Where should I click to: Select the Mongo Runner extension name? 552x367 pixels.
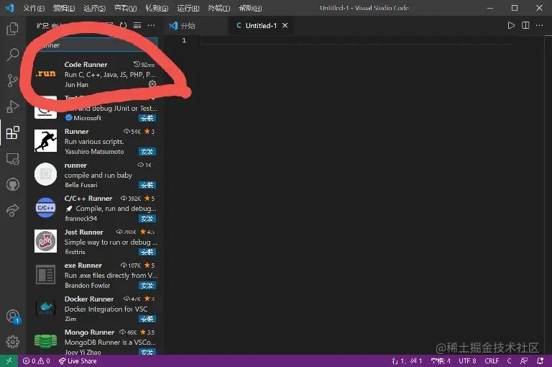tap(89, 332)
